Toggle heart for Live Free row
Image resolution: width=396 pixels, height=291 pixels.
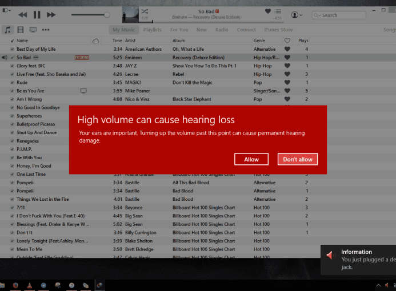287,74
